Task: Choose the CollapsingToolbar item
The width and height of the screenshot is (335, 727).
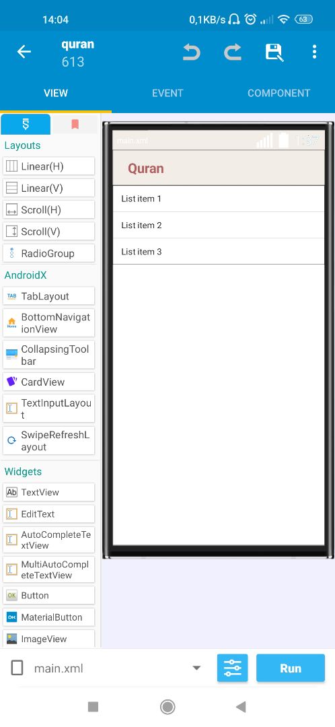Action: [48, 355]
